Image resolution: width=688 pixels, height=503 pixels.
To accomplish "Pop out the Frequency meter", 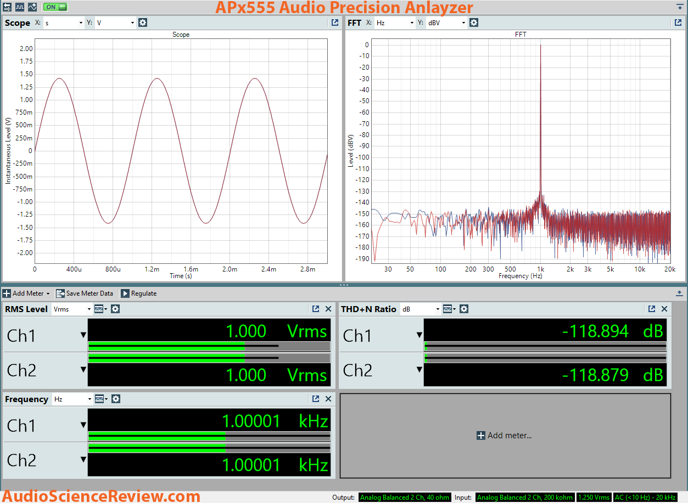I will (x=316, y=399).
